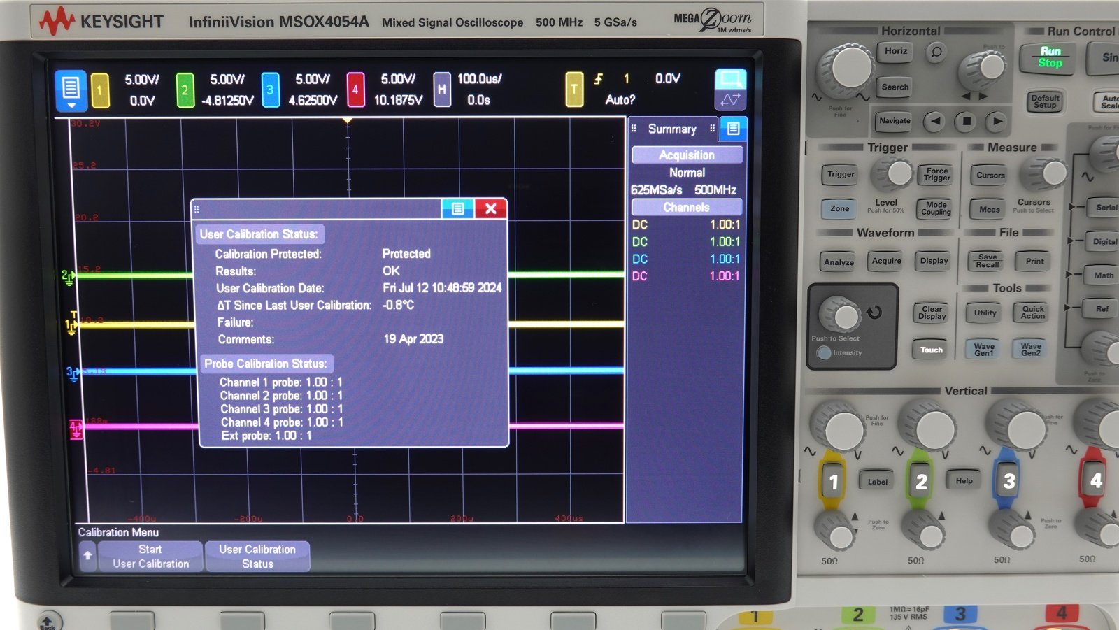Viewport: 1119px width, 630px height.
Task: Click the magnifier zoom button in Horizontal
Action: (x=936, y=52)
